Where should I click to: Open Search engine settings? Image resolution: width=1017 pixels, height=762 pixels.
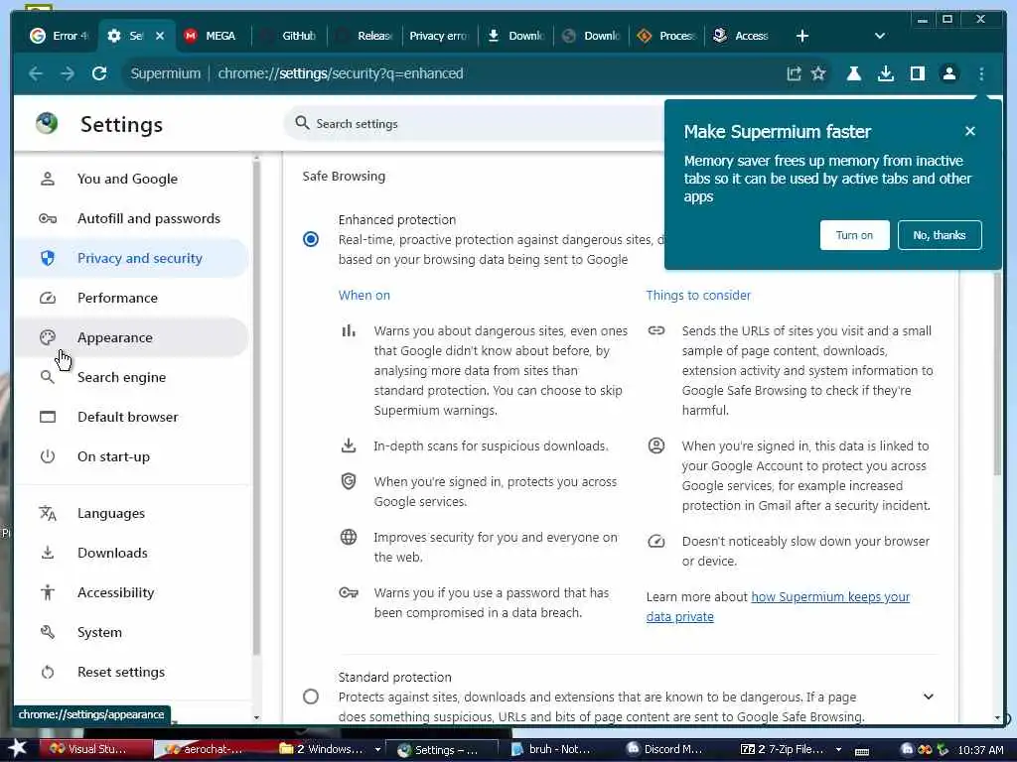pos(132,377)
